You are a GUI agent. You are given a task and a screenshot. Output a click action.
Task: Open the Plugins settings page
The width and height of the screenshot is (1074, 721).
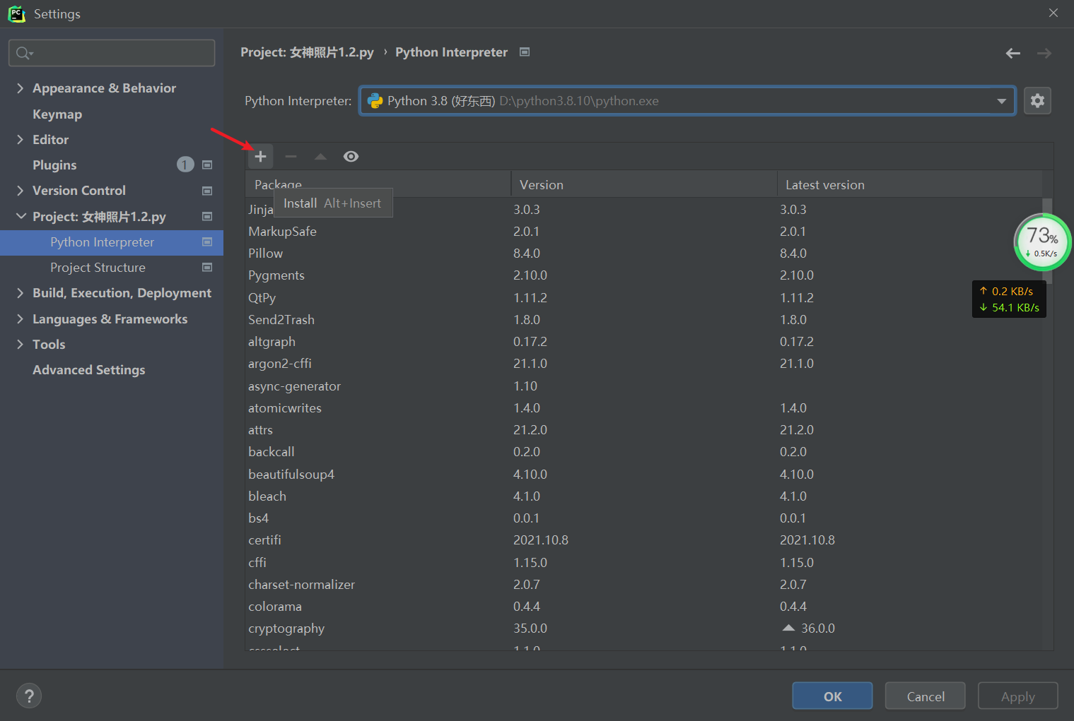pos(54,165)
